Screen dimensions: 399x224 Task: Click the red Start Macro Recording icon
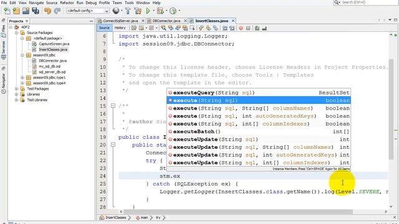(x=241, y=28)
